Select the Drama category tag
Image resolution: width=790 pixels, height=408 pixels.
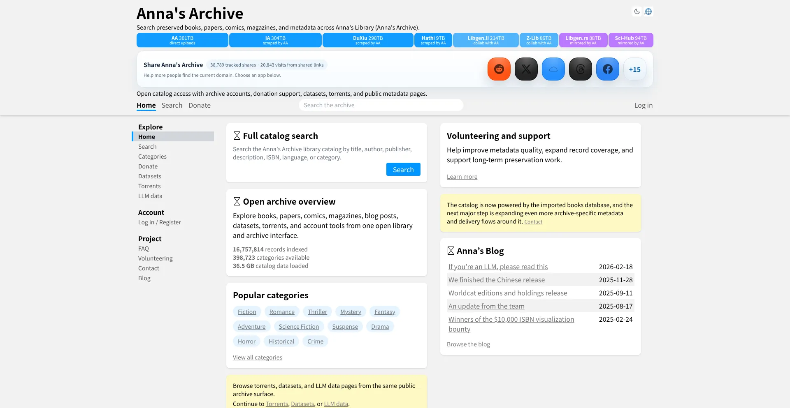point(380,327)
